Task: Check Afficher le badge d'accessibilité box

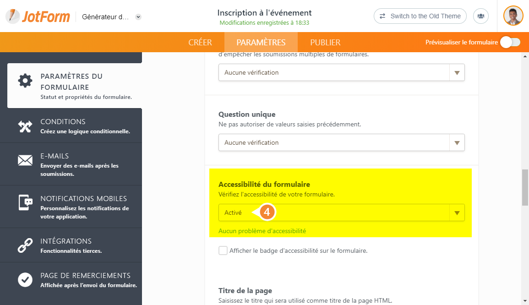Action: 223,251
